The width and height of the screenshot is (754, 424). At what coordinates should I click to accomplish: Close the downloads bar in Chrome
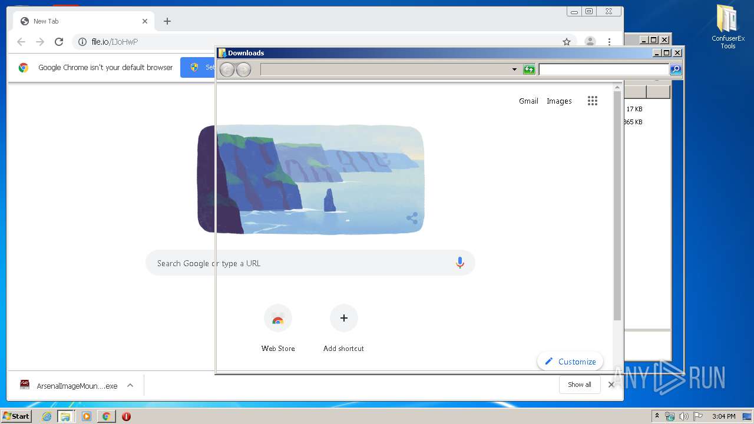coord(611,385)
